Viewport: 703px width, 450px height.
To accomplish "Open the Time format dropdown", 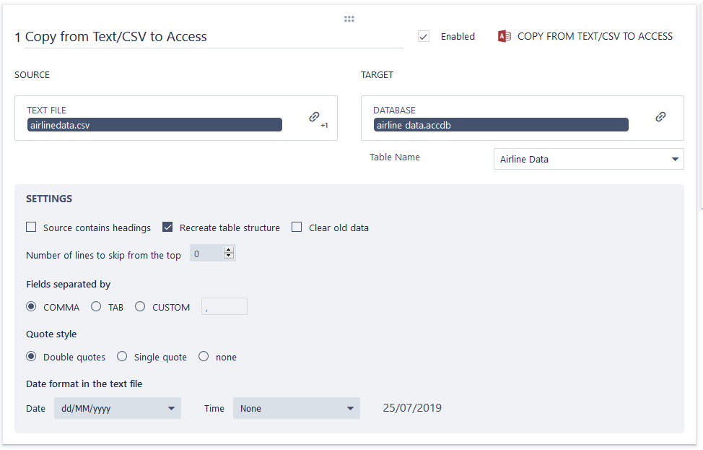I will click(296, 408).
